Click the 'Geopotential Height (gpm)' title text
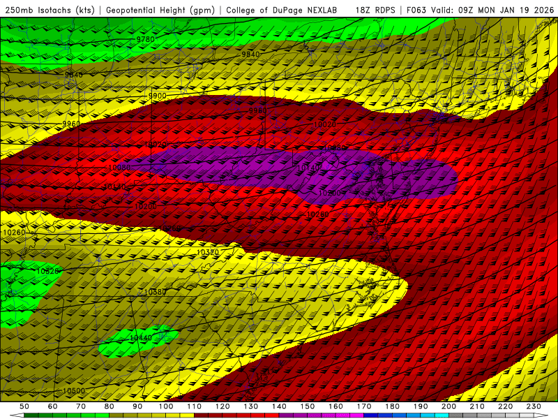Viewport: 558px width, 419px height. (160, 10)
